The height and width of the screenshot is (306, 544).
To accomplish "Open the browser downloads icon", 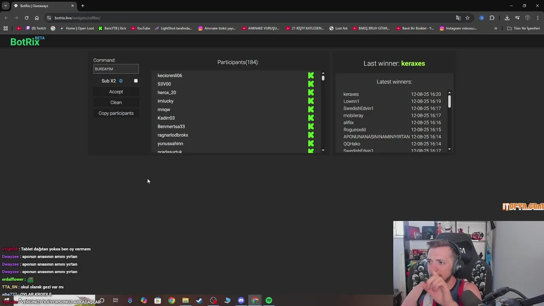I will pyautogui.click(x=507, y=18).
